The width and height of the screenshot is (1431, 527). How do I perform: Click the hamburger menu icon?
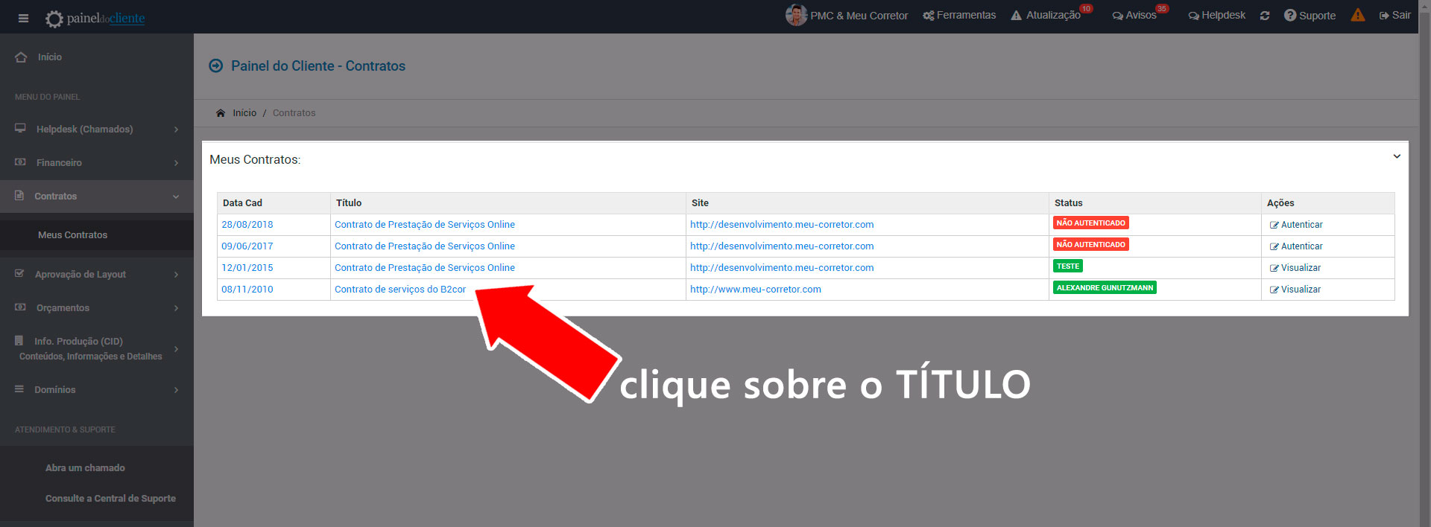23,18
